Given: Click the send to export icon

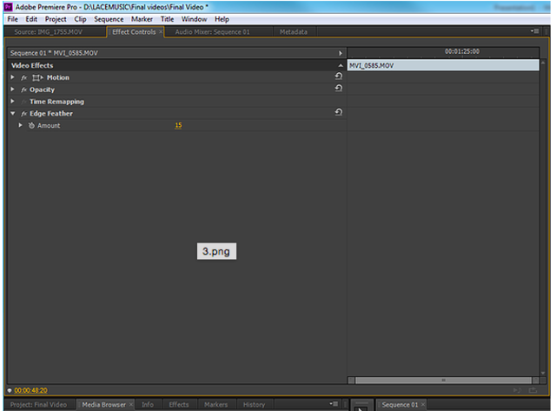Looking at the screenshot, I should tap(533, 390).
